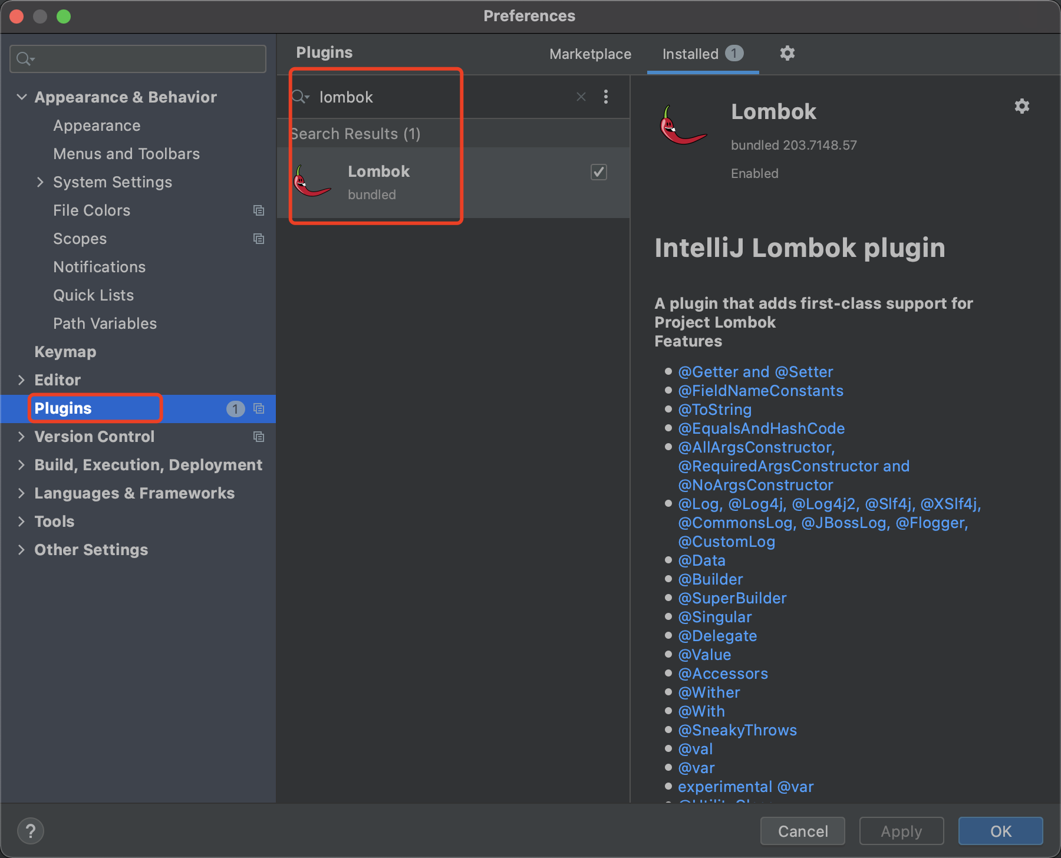The image size is (1061, 858).
Task: Open the help question mark button
Action: [x=31, y=831]
